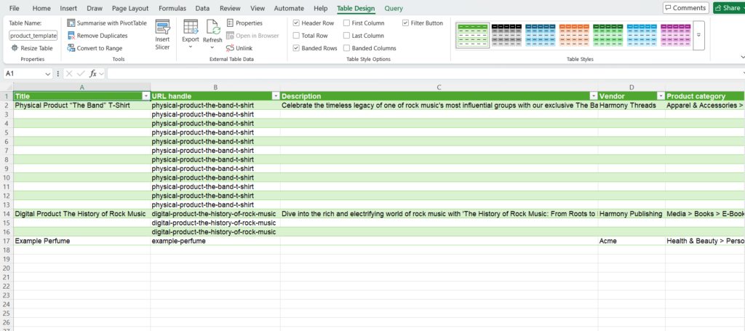Toggle Filter Button checkbox
The image size is (745, 331).
coord(405,23)
